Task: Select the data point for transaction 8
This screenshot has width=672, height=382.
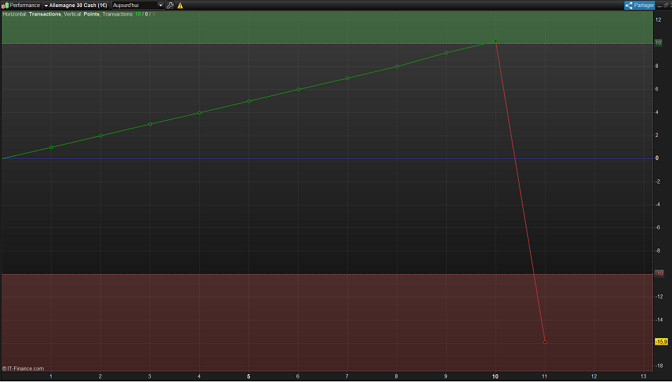Action: click(397, 66)
